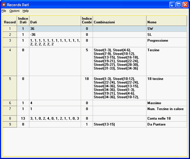Open the Help menu
190x159 pixels.
pos(26,11)
